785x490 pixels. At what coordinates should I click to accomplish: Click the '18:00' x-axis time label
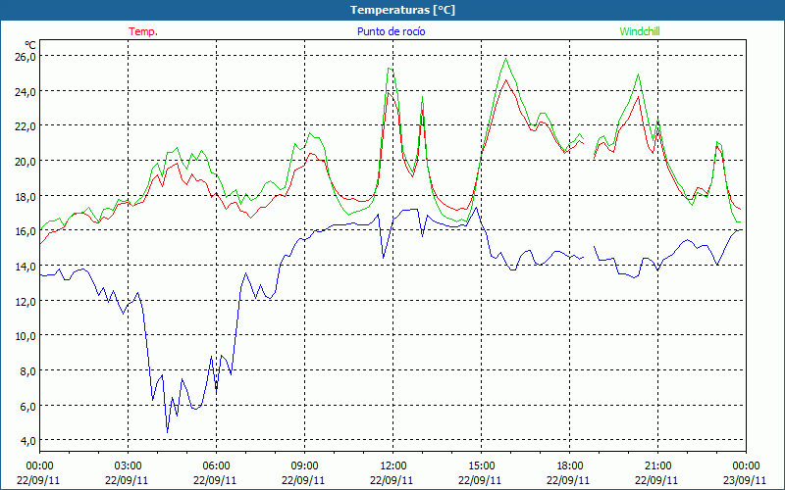[x=569, y=466]
